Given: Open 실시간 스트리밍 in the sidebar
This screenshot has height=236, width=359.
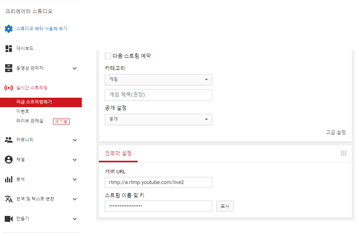Looking at the screenshot, I should point(32,88).
